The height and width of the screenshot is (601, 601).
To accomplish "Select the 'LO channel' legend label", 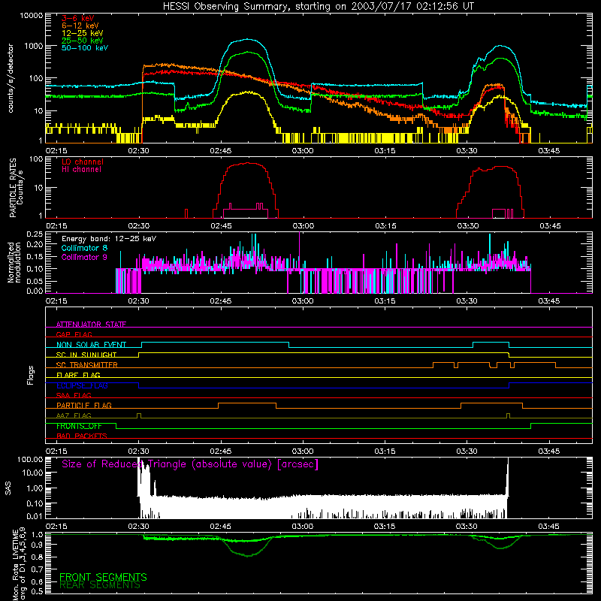I will [x=83, y=162].
